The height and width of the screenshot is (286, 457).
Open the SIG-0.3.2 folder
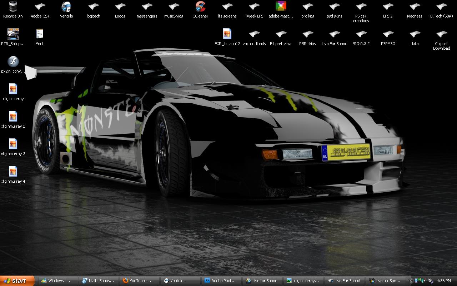[361, 37]
